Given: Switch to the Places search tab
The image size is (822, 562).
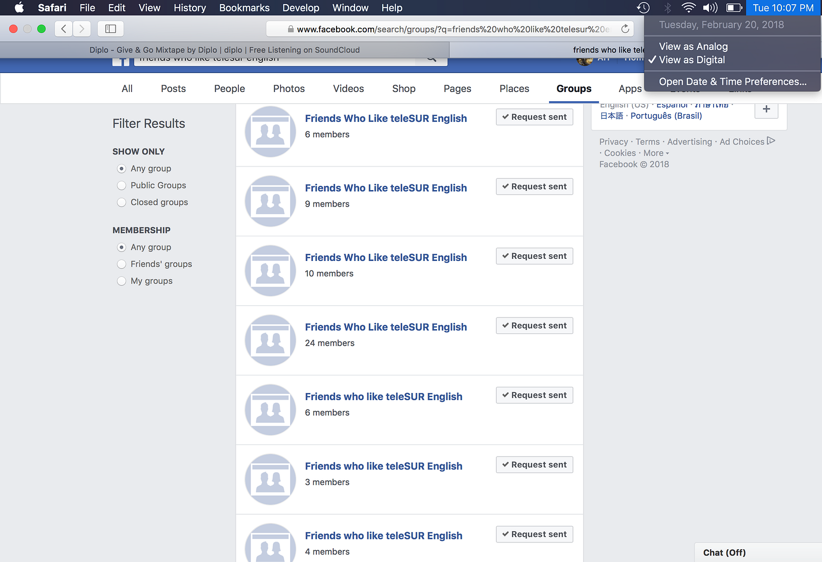Looking at the screenshot, I should click(x=514, y=88).
